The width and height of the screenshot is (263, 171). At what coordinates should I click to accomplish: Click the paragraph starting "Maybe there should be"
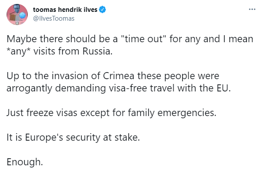[x=130, y=45]
